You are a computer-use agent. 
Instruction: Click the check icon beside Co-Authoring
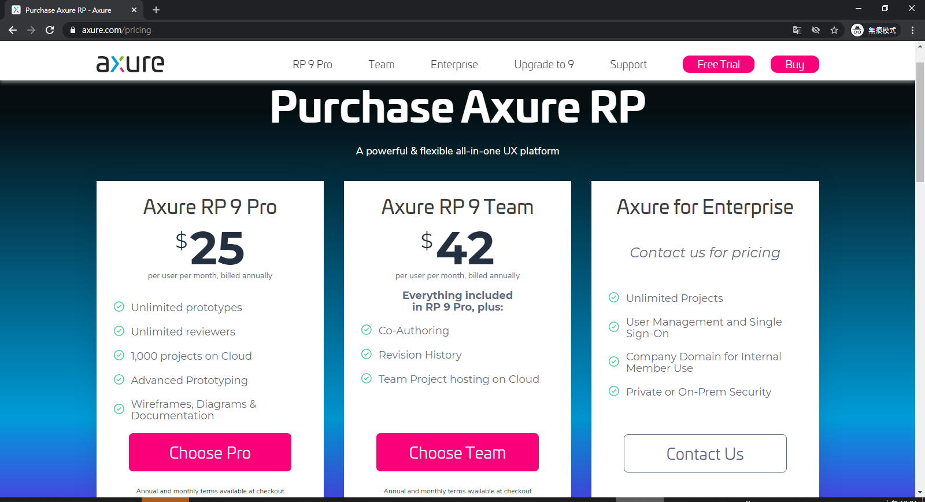(x=366, y=330)
